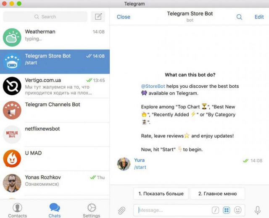Click '2. Главное меню' bot button
The height and width of the screenshot is (218, 269).
coord(218,194)
